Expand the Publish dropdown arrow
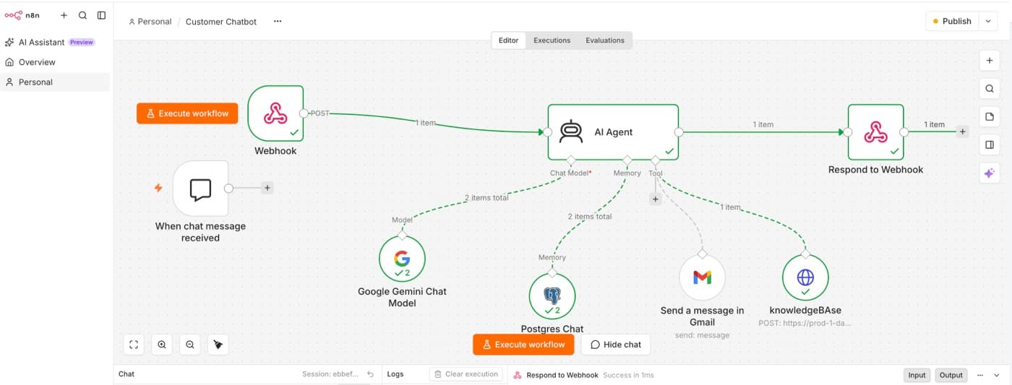 988,21
